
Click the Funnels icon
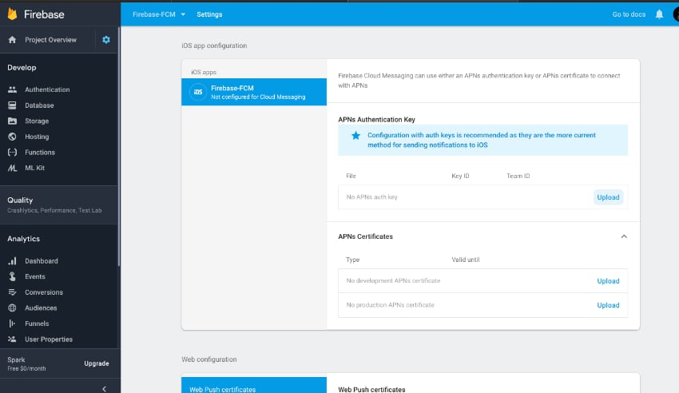point(12,324)
